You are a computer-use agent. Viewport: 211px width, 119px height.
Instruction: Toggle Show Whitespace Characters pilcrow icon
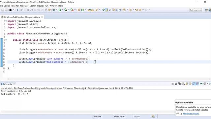[120, 10]
